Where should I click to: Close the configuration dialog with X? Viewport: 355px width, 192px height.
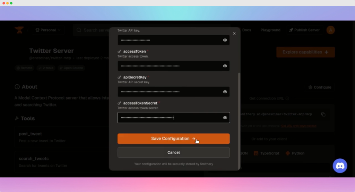click(x=234, y=33)
